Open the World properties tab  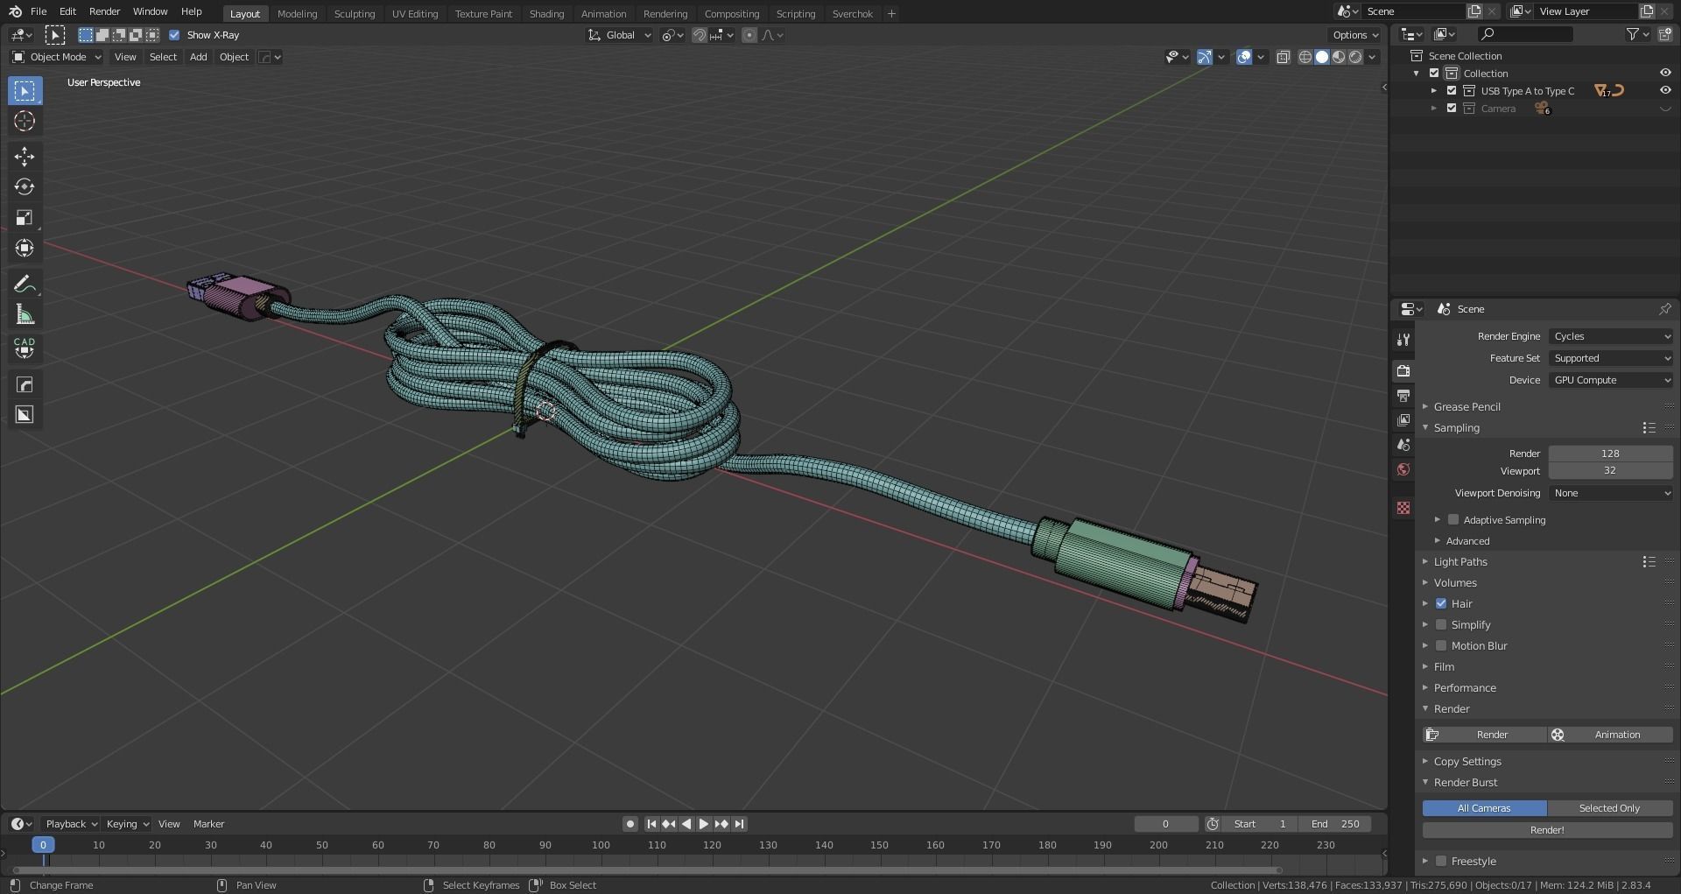1403,469
